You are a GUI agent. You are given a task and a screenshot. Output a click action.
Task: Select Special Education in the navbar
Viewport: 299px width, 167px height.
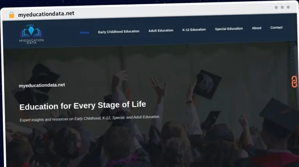[229, 29]
